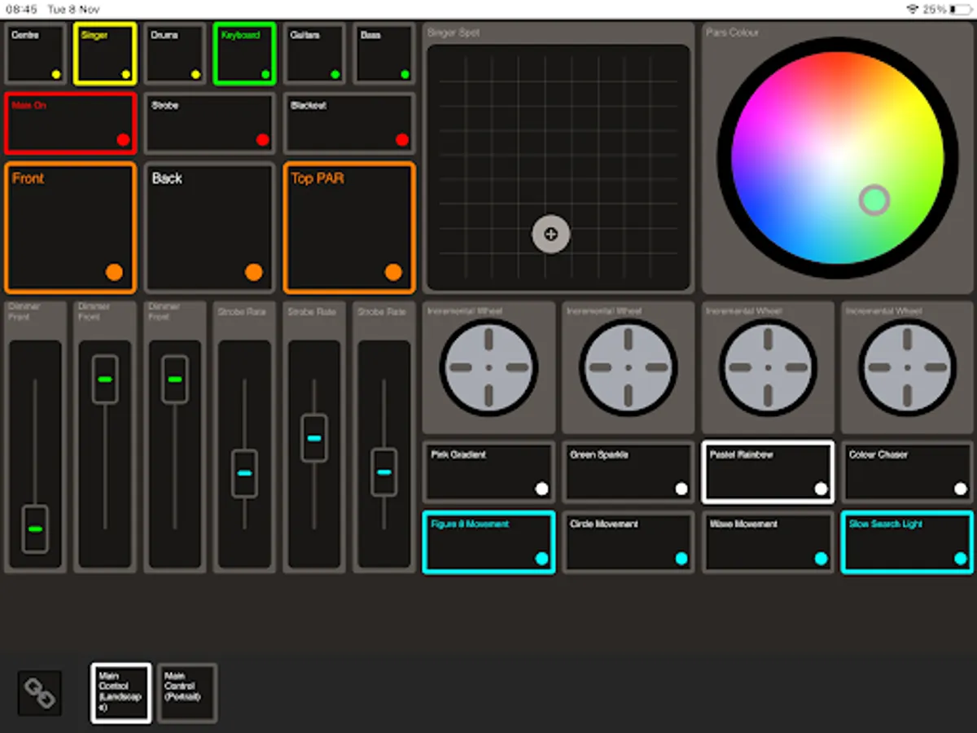Image resolution: width=977 pixels, height=733 pixels.
Task: Tap the crosshair on the Singer Spot pad
Action: (550, 235)
